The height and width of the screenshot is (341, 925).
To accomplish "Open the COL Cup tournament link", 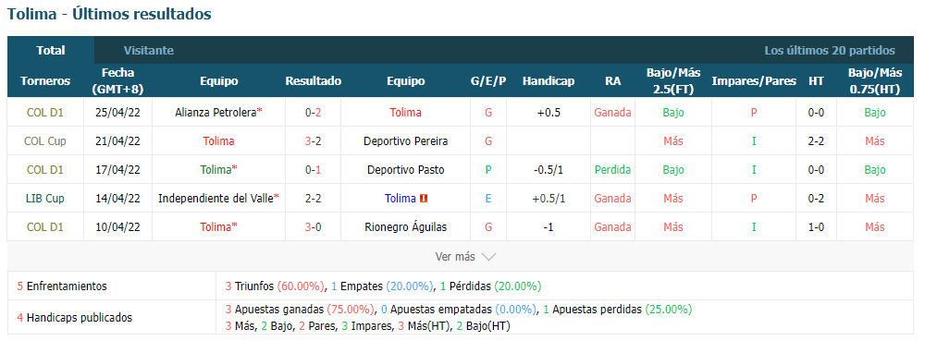I will coord(45,141).
